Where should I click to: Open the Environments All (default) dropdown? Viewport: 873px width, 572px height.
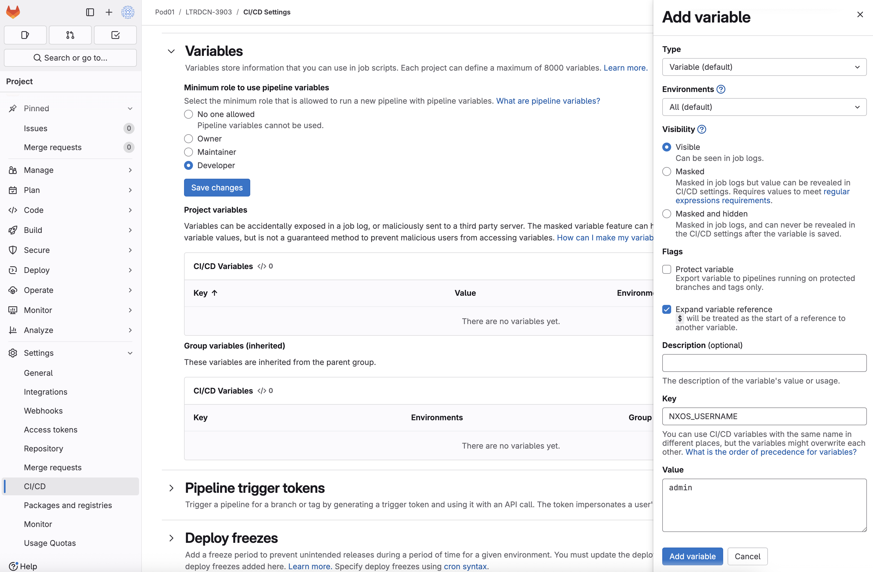coord(764,107)
